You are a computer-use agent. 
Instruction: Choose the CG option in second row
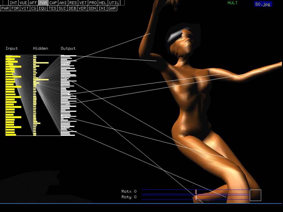pyautogui.click(x=34, y=8)
